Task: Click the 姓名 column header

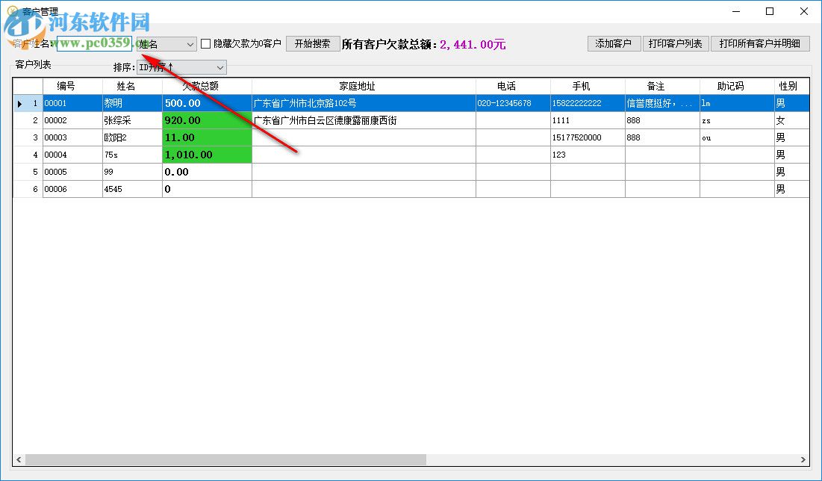Action: click(132, 86)
